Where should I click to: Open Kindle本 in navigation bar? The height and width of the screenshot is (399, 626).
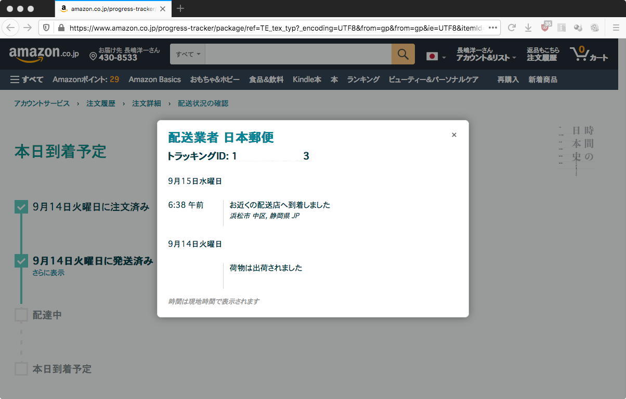click(x=307, y=79)
